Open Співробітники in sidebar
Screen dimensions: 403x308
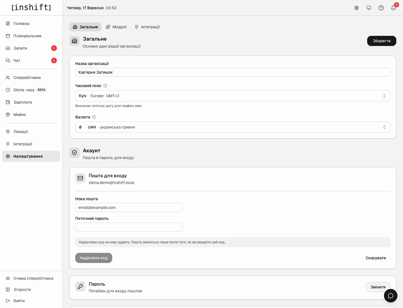point(31,78)
